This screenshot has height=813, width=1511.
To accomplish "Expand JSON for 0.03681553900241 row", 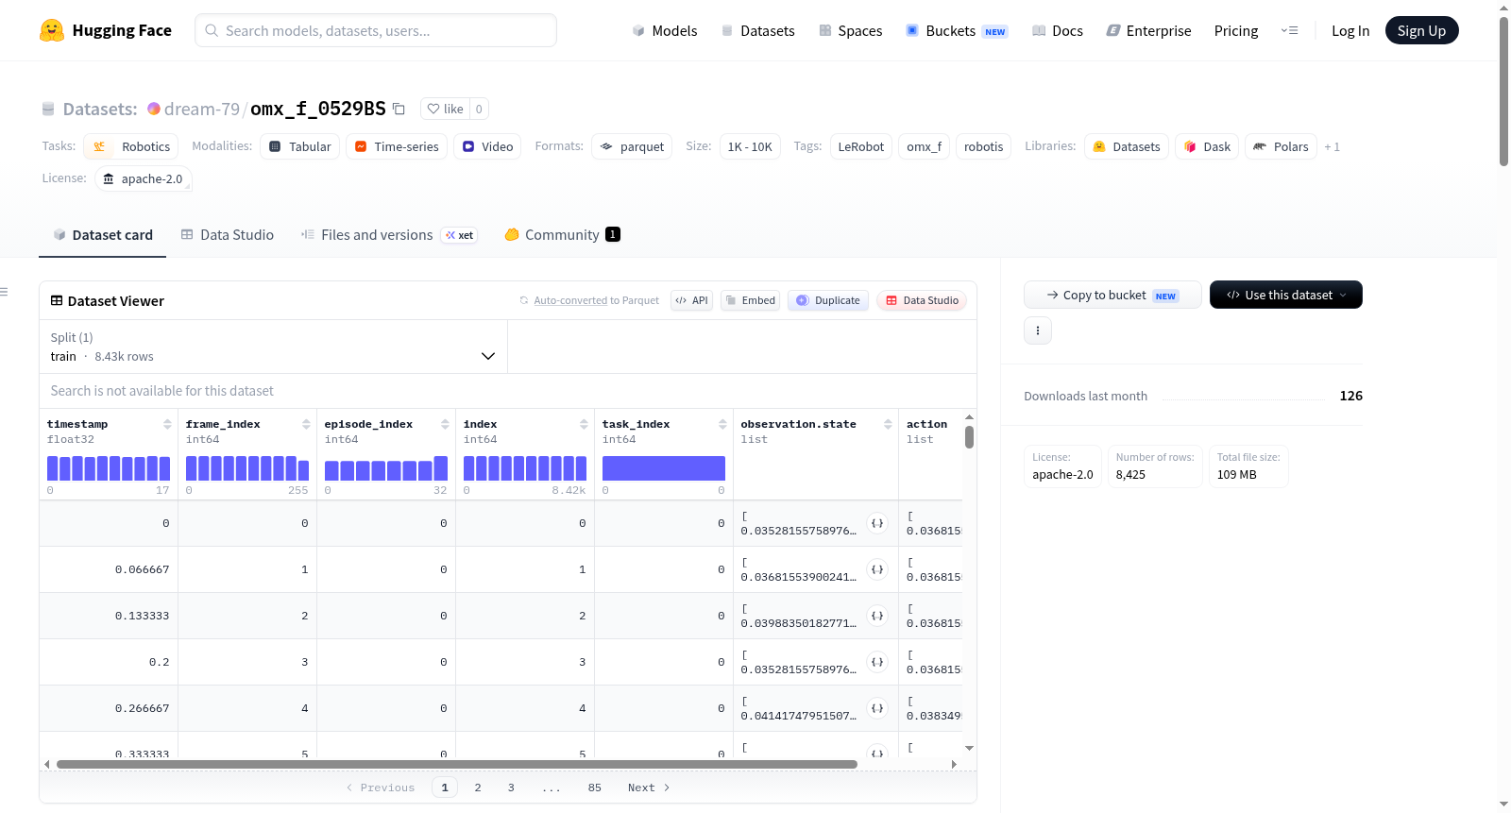I will click(877, 569).
